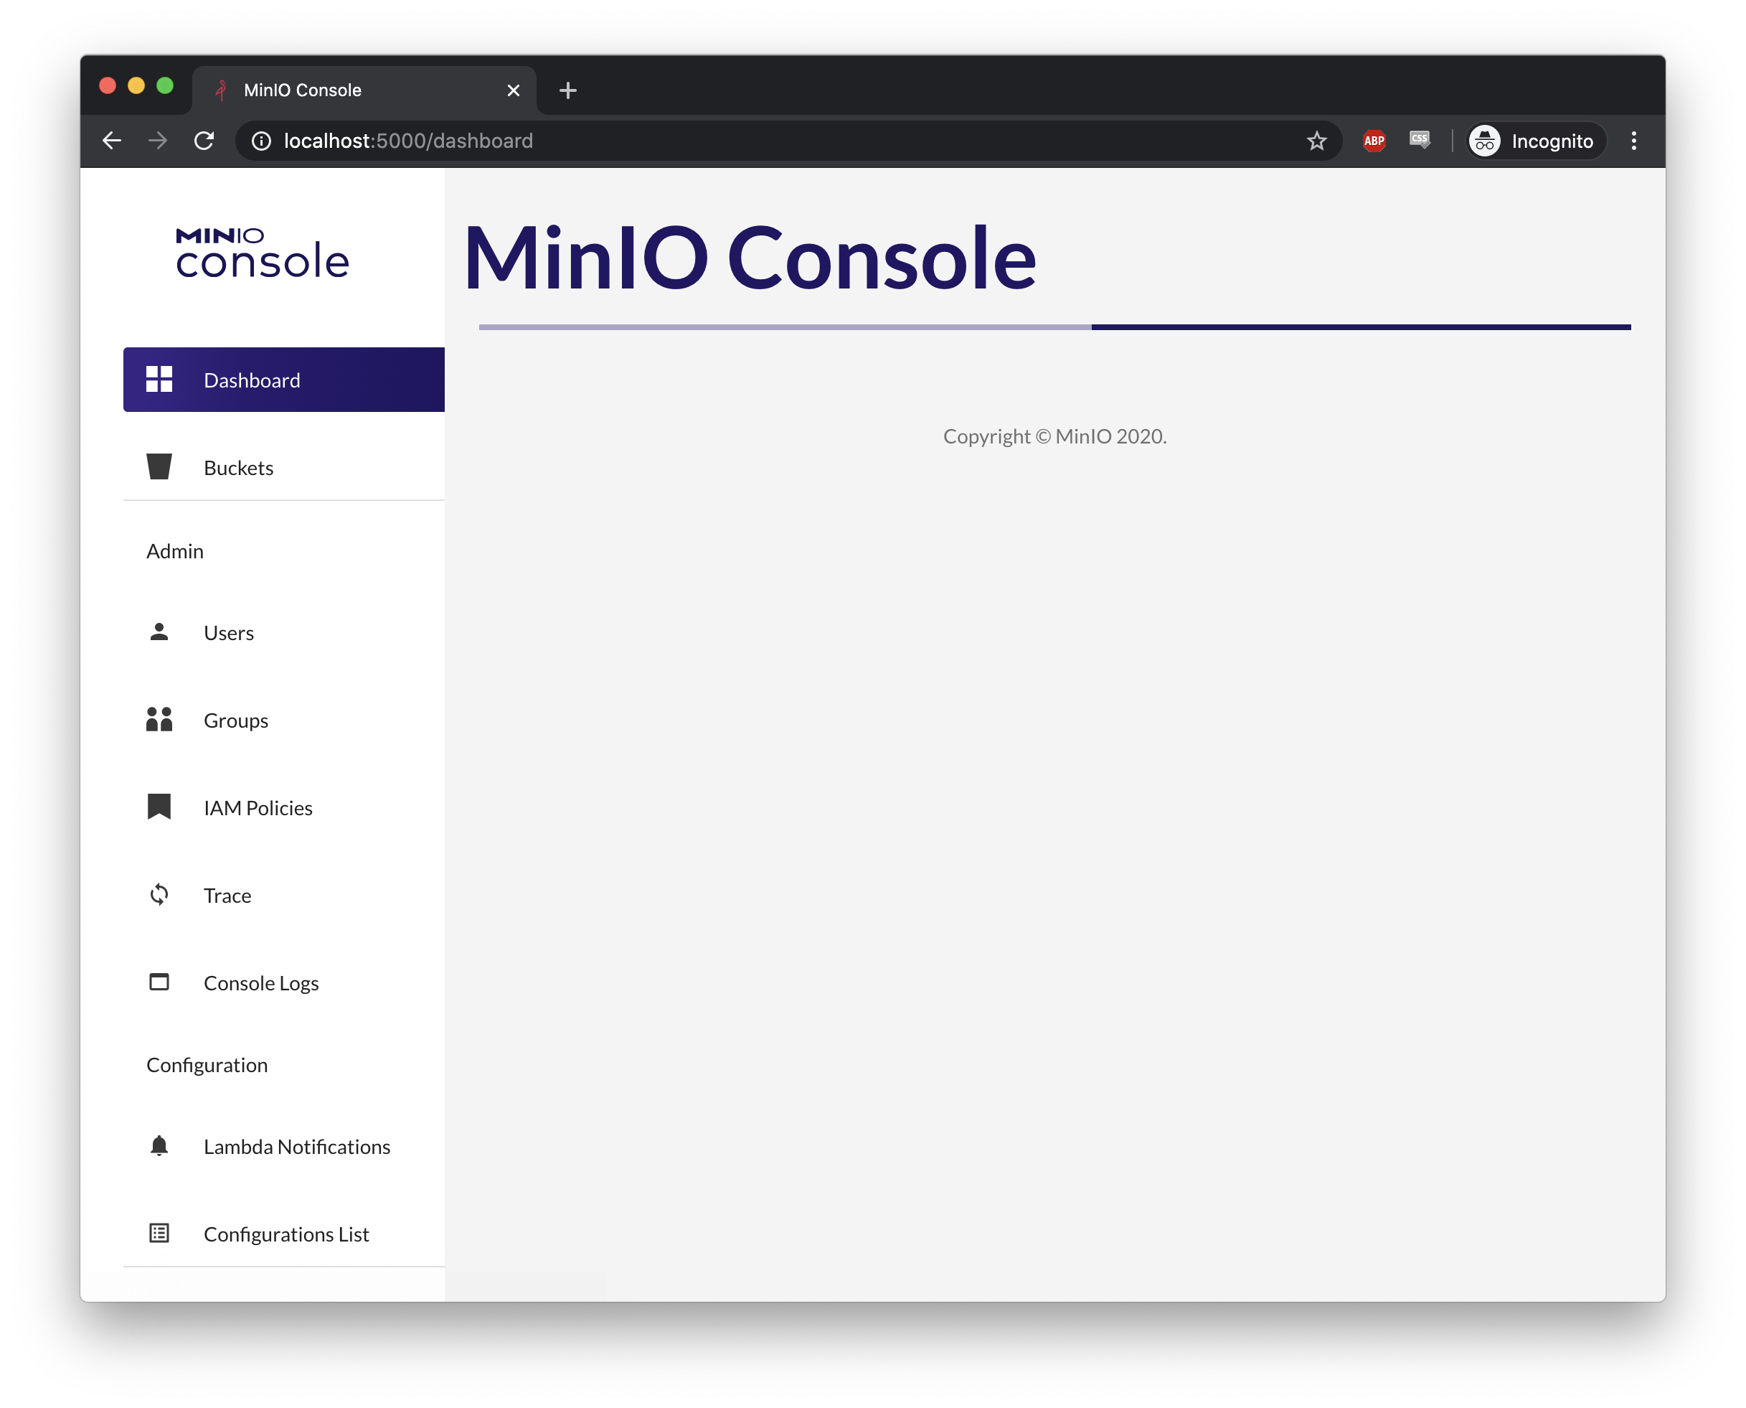Click the Users person icon

click(159, 632)
